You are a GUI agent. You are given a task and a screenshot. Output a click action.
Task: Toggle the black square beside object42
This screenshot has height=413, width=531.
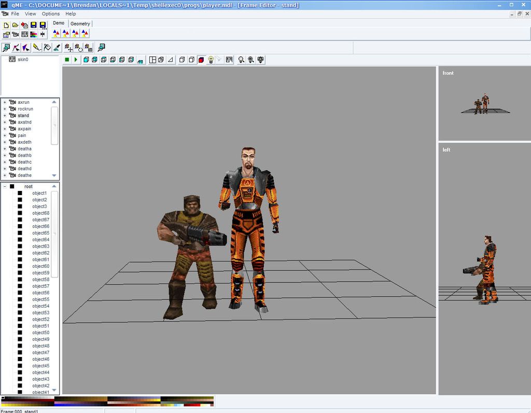(20, 386)
